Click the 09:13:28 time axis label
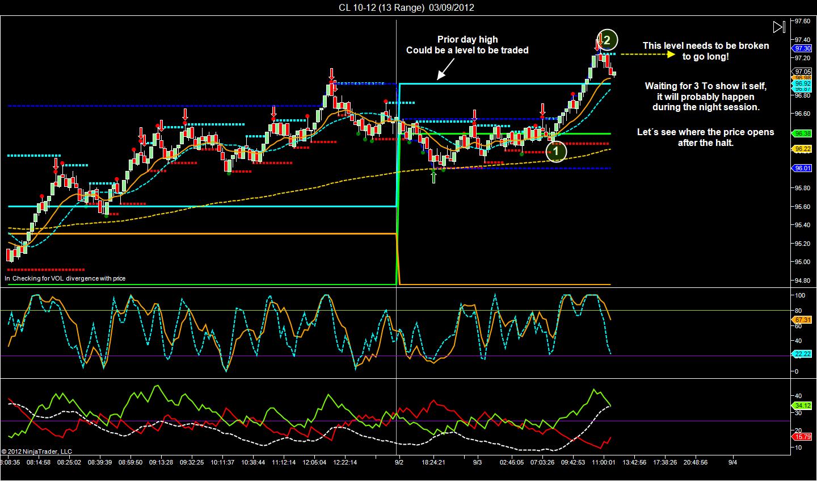 pos(161,462)
